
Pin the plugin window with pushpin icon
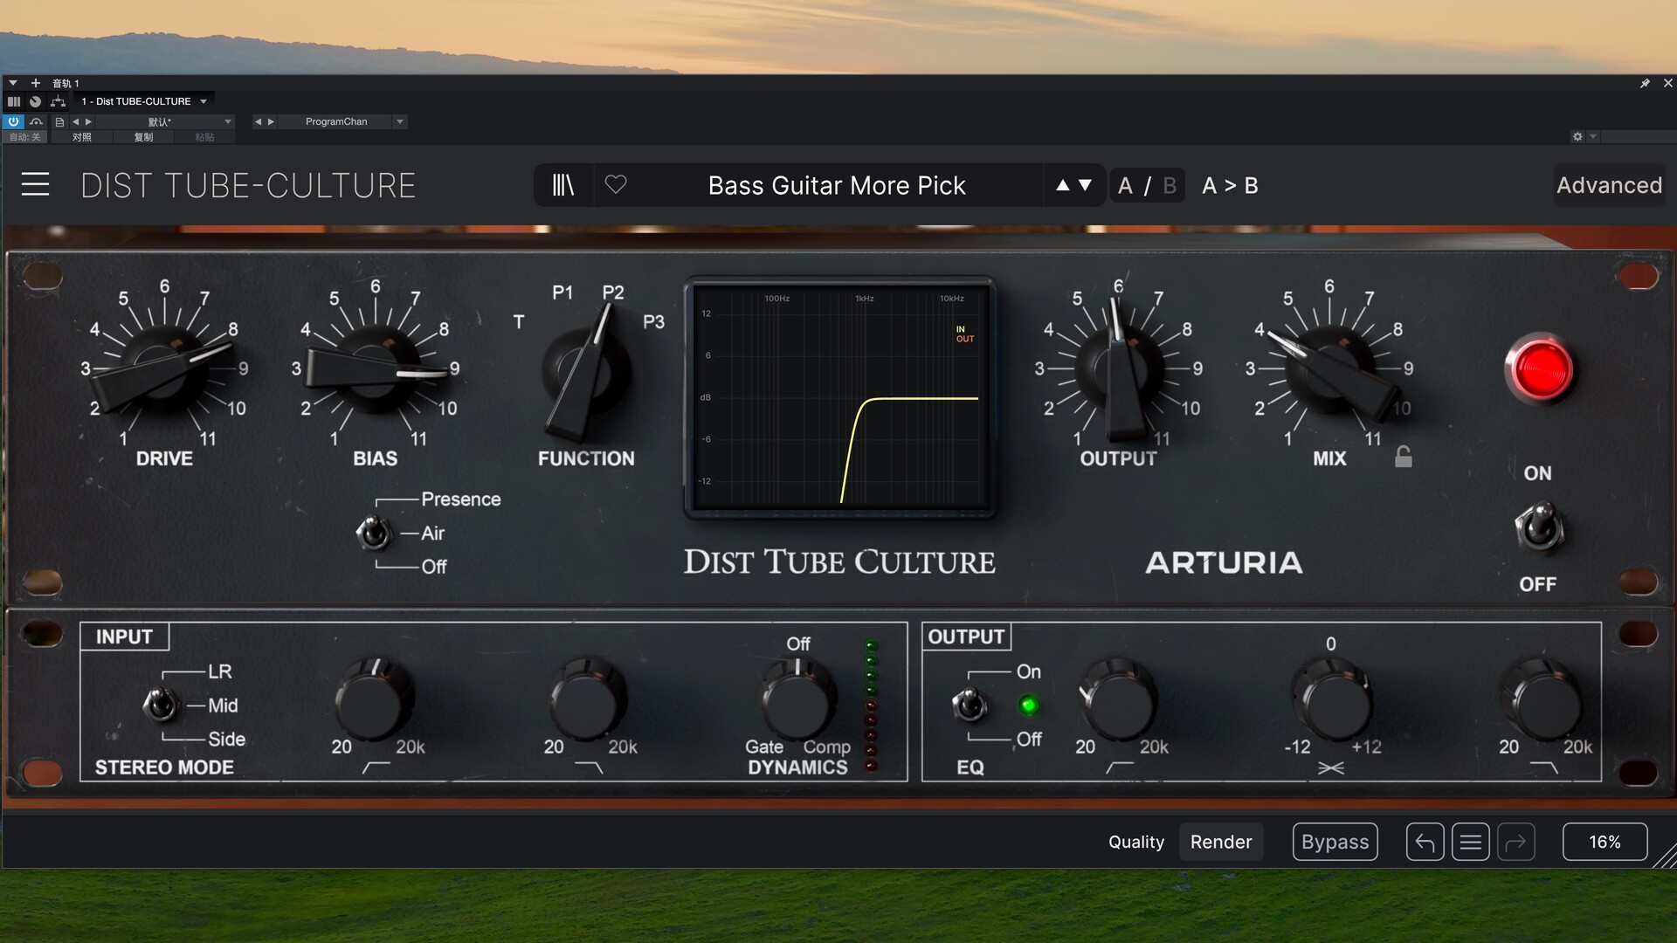click(1645, 83)
